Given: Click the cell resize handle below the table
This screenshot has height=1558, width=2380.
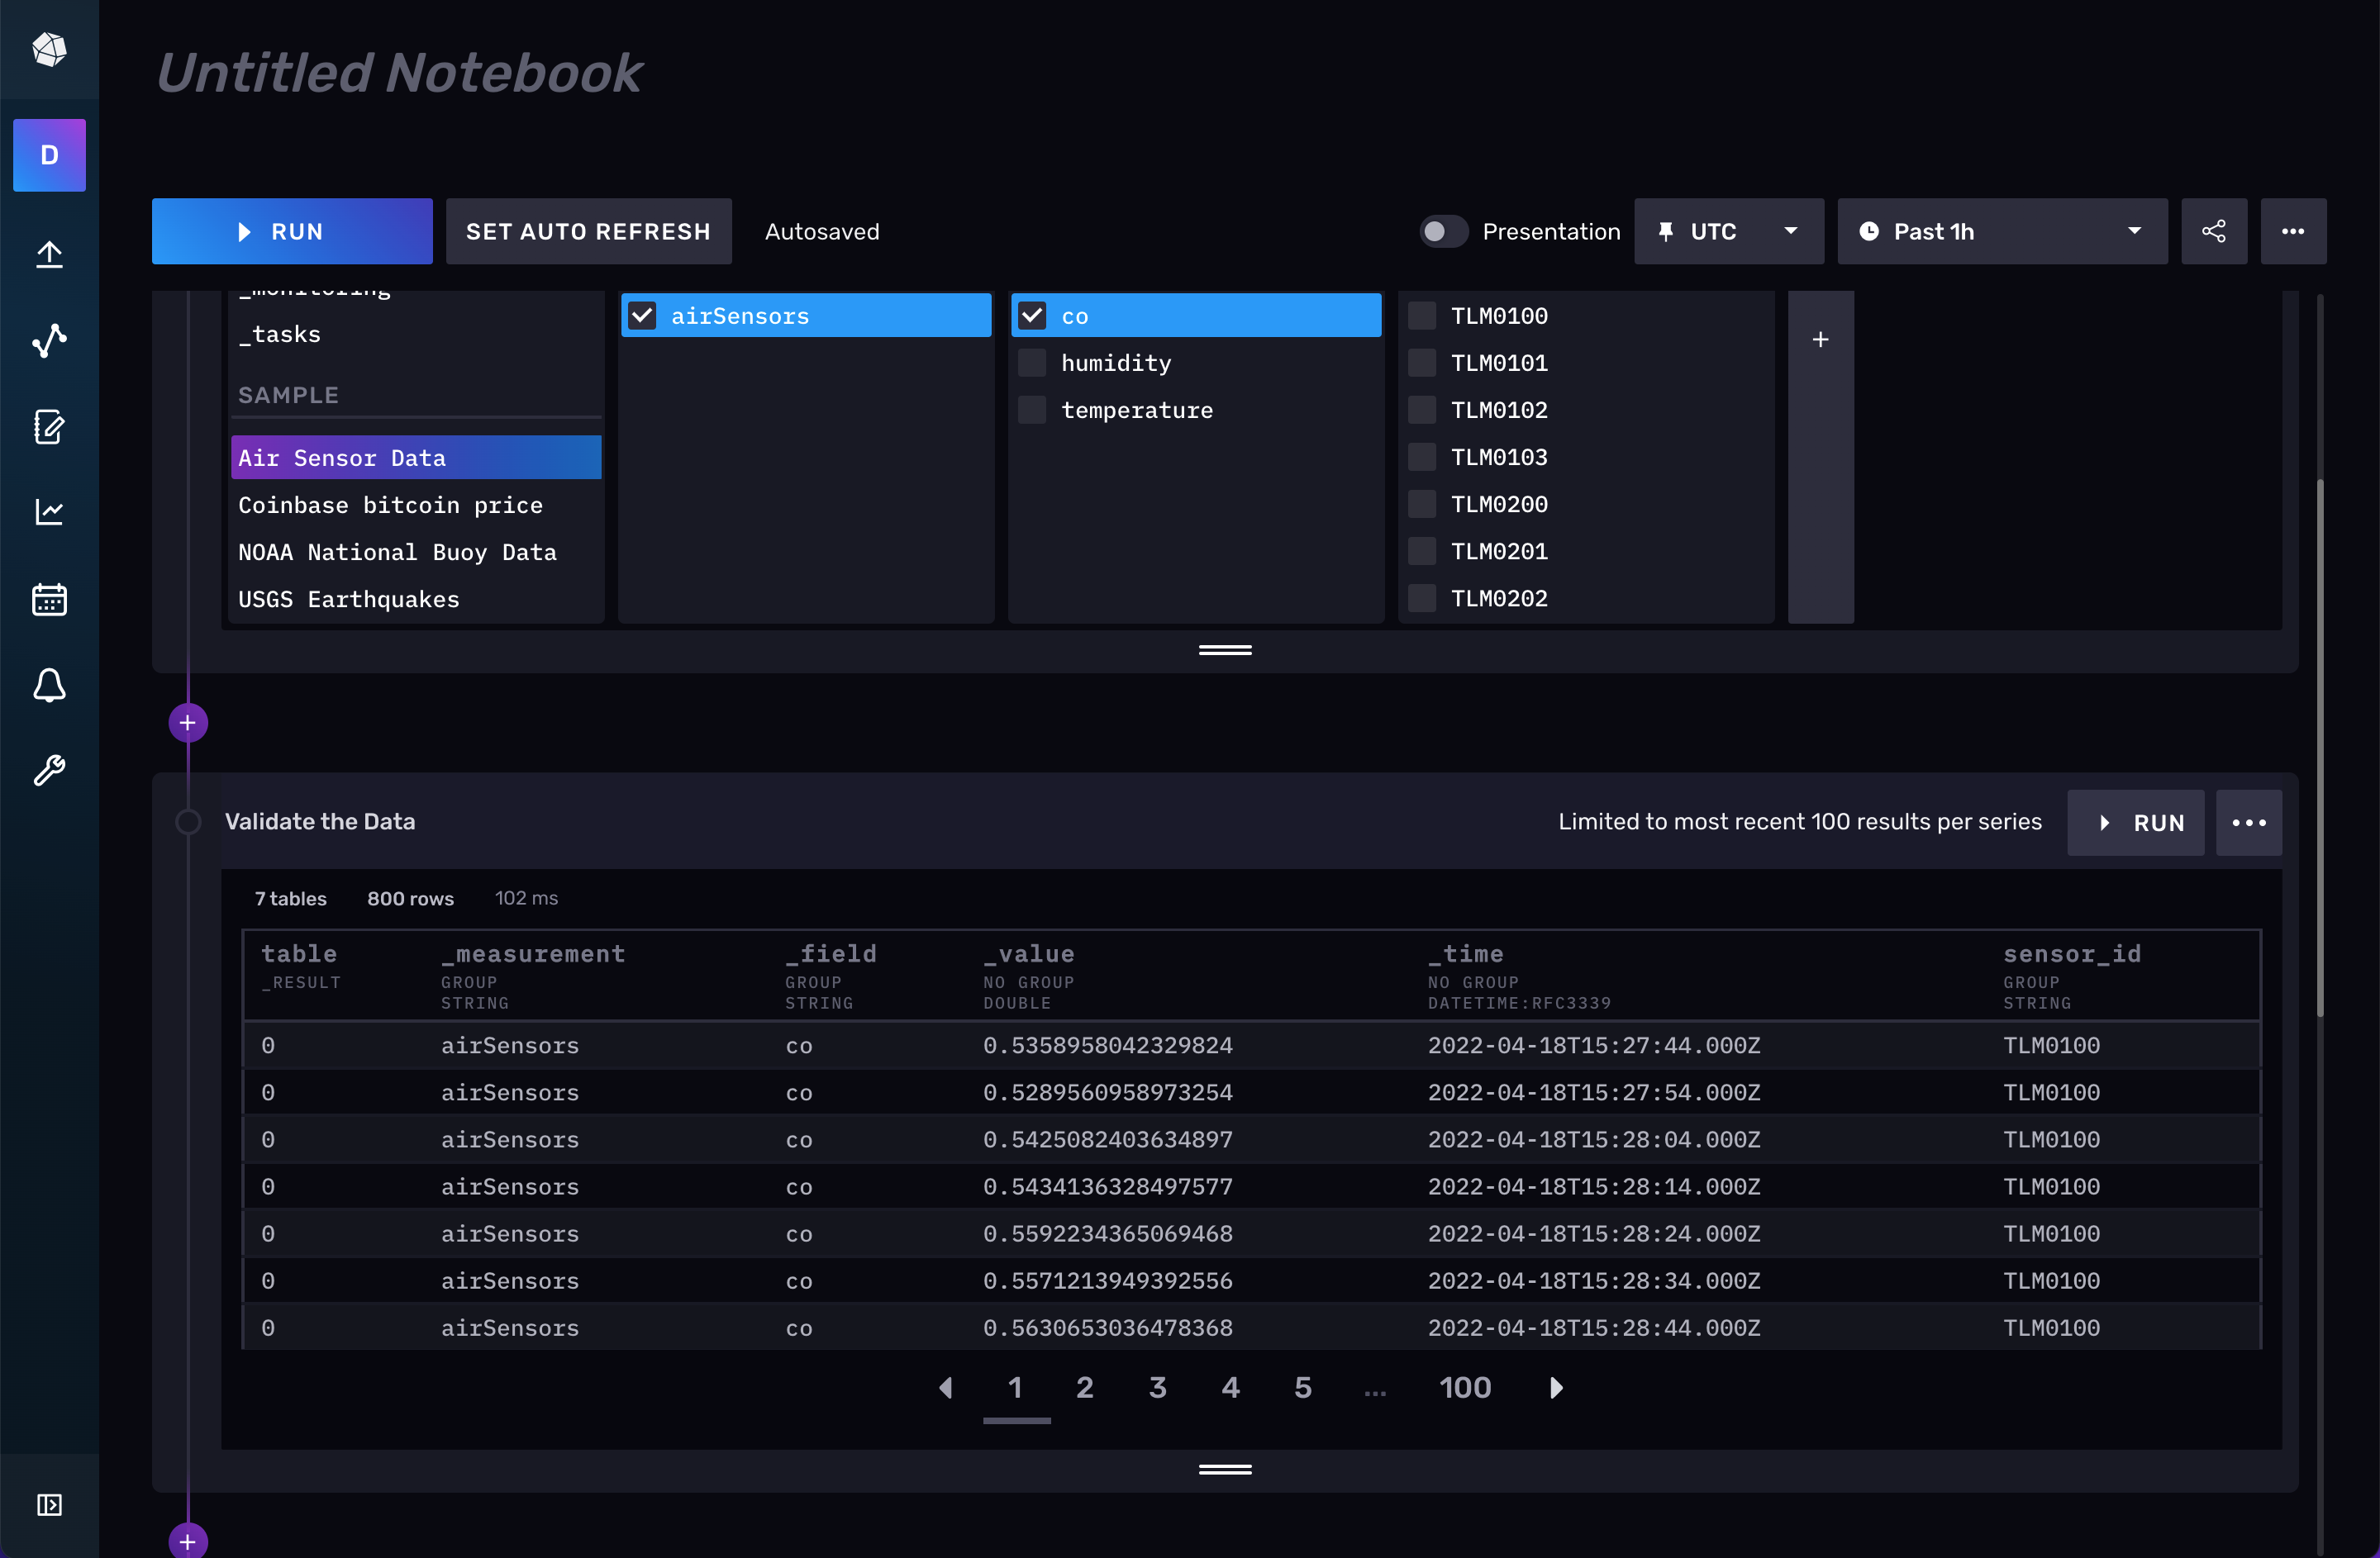Looking at the screenshot, I should point(1225,1468).
